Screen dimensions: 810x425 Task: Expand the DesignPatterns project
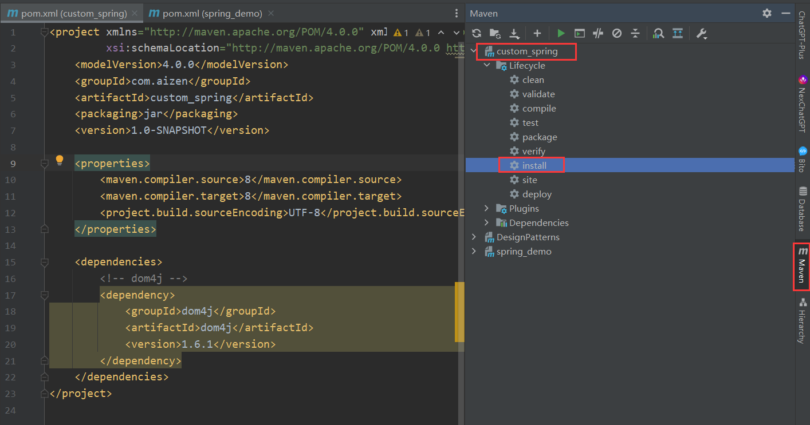474,237
